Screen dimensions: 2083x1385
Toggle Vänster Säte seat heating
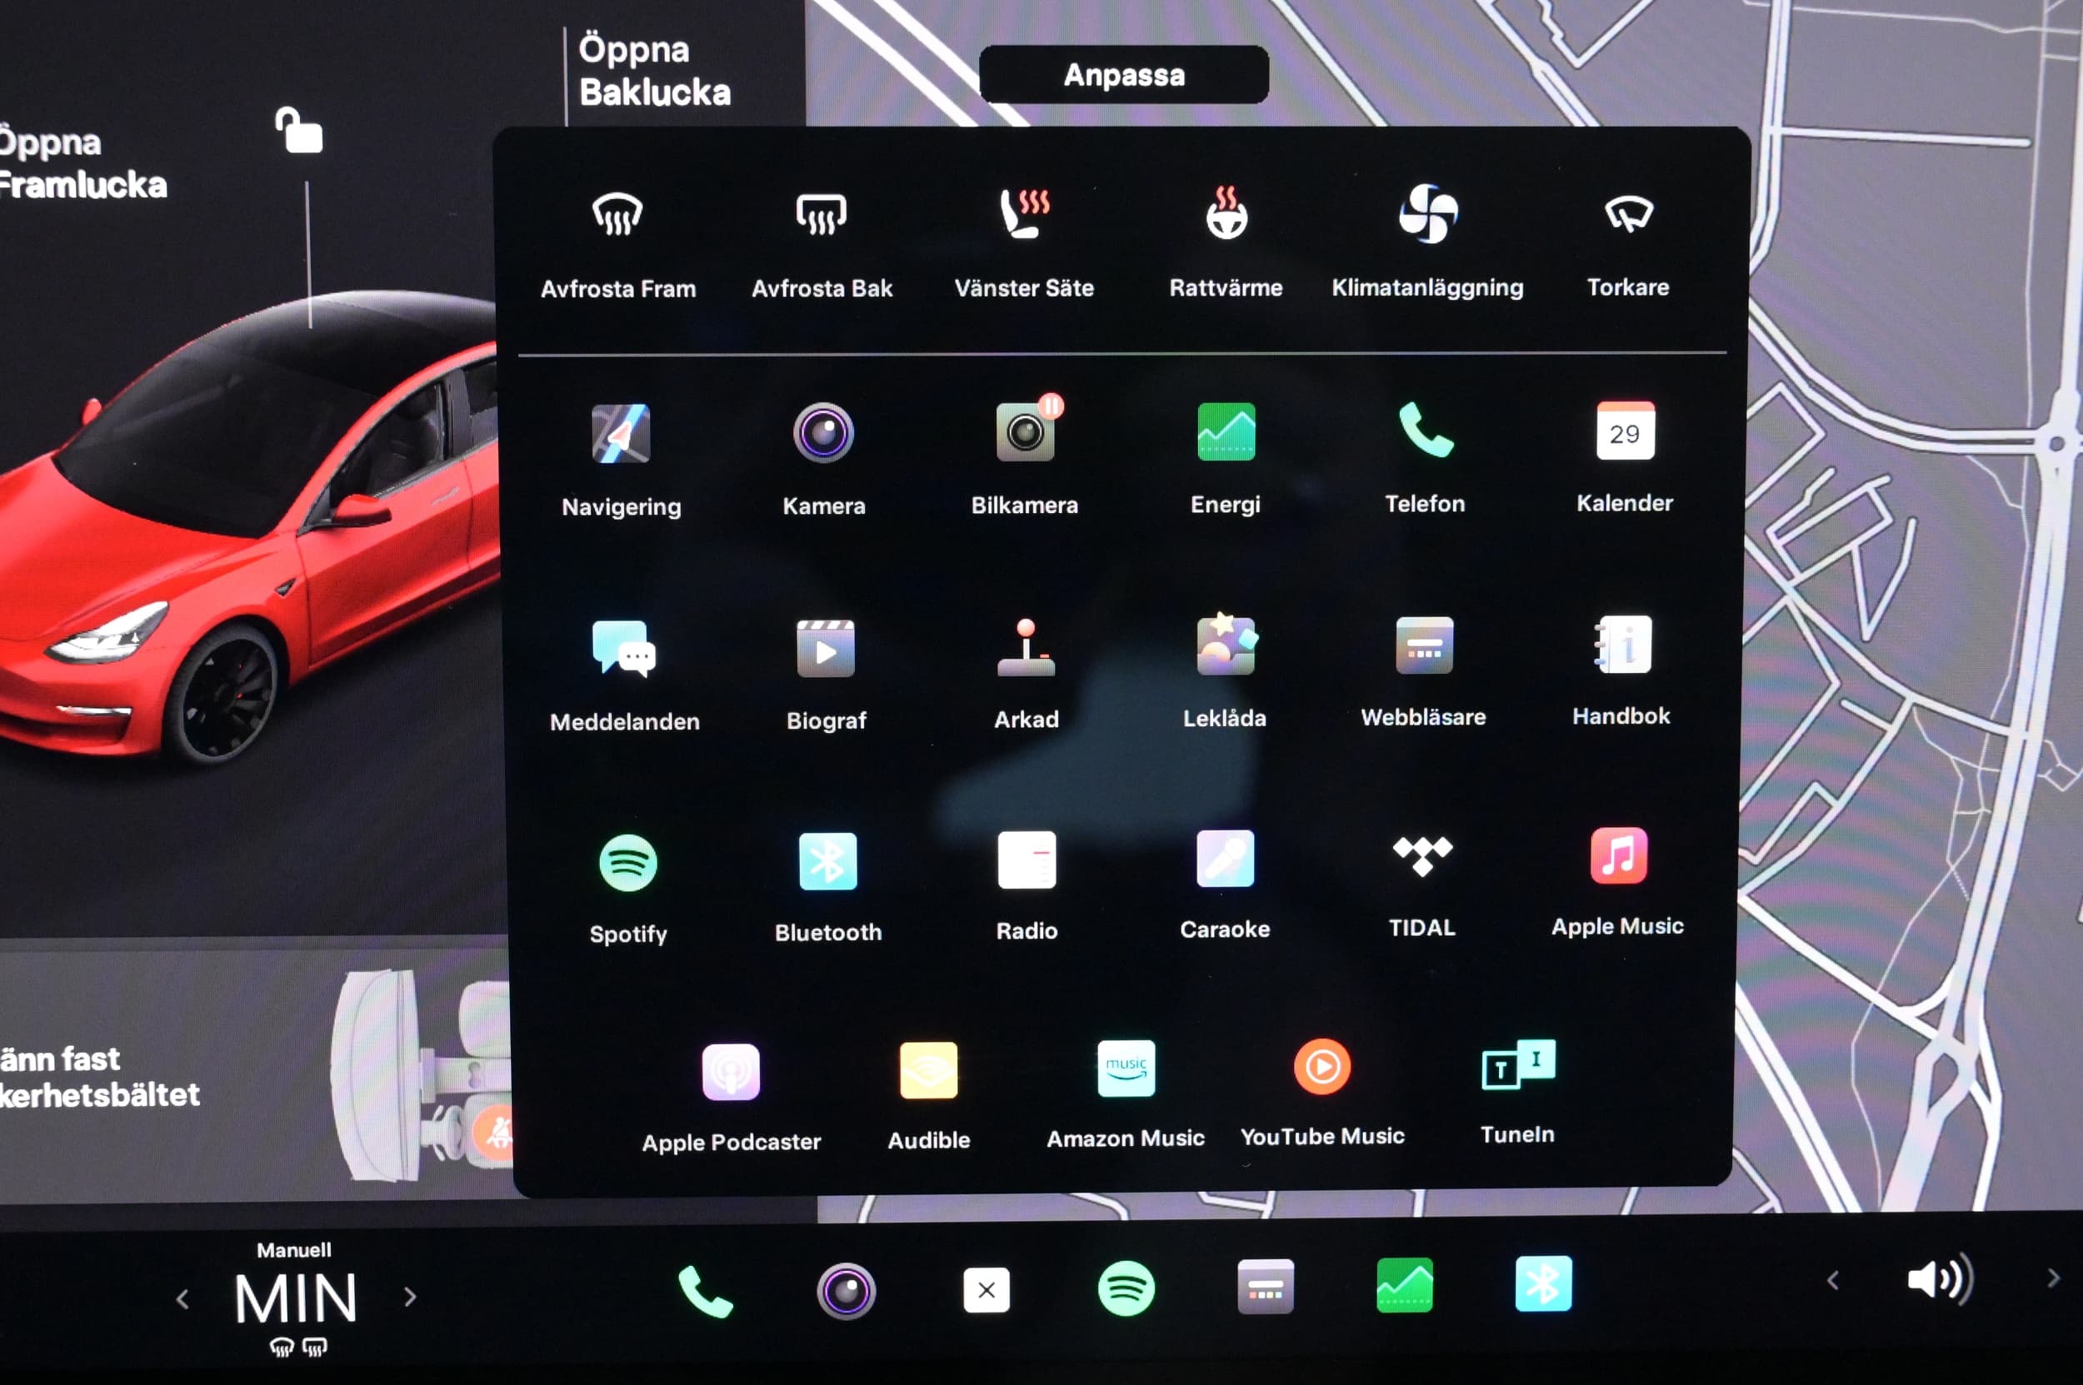point(1023,243)
